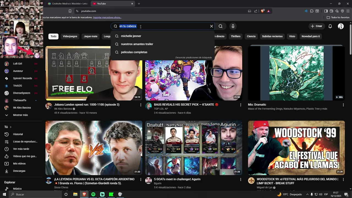Open options for LEYENDA PERUANA video
This screenshot has width=352, height=198.
[x=141, y=179]
